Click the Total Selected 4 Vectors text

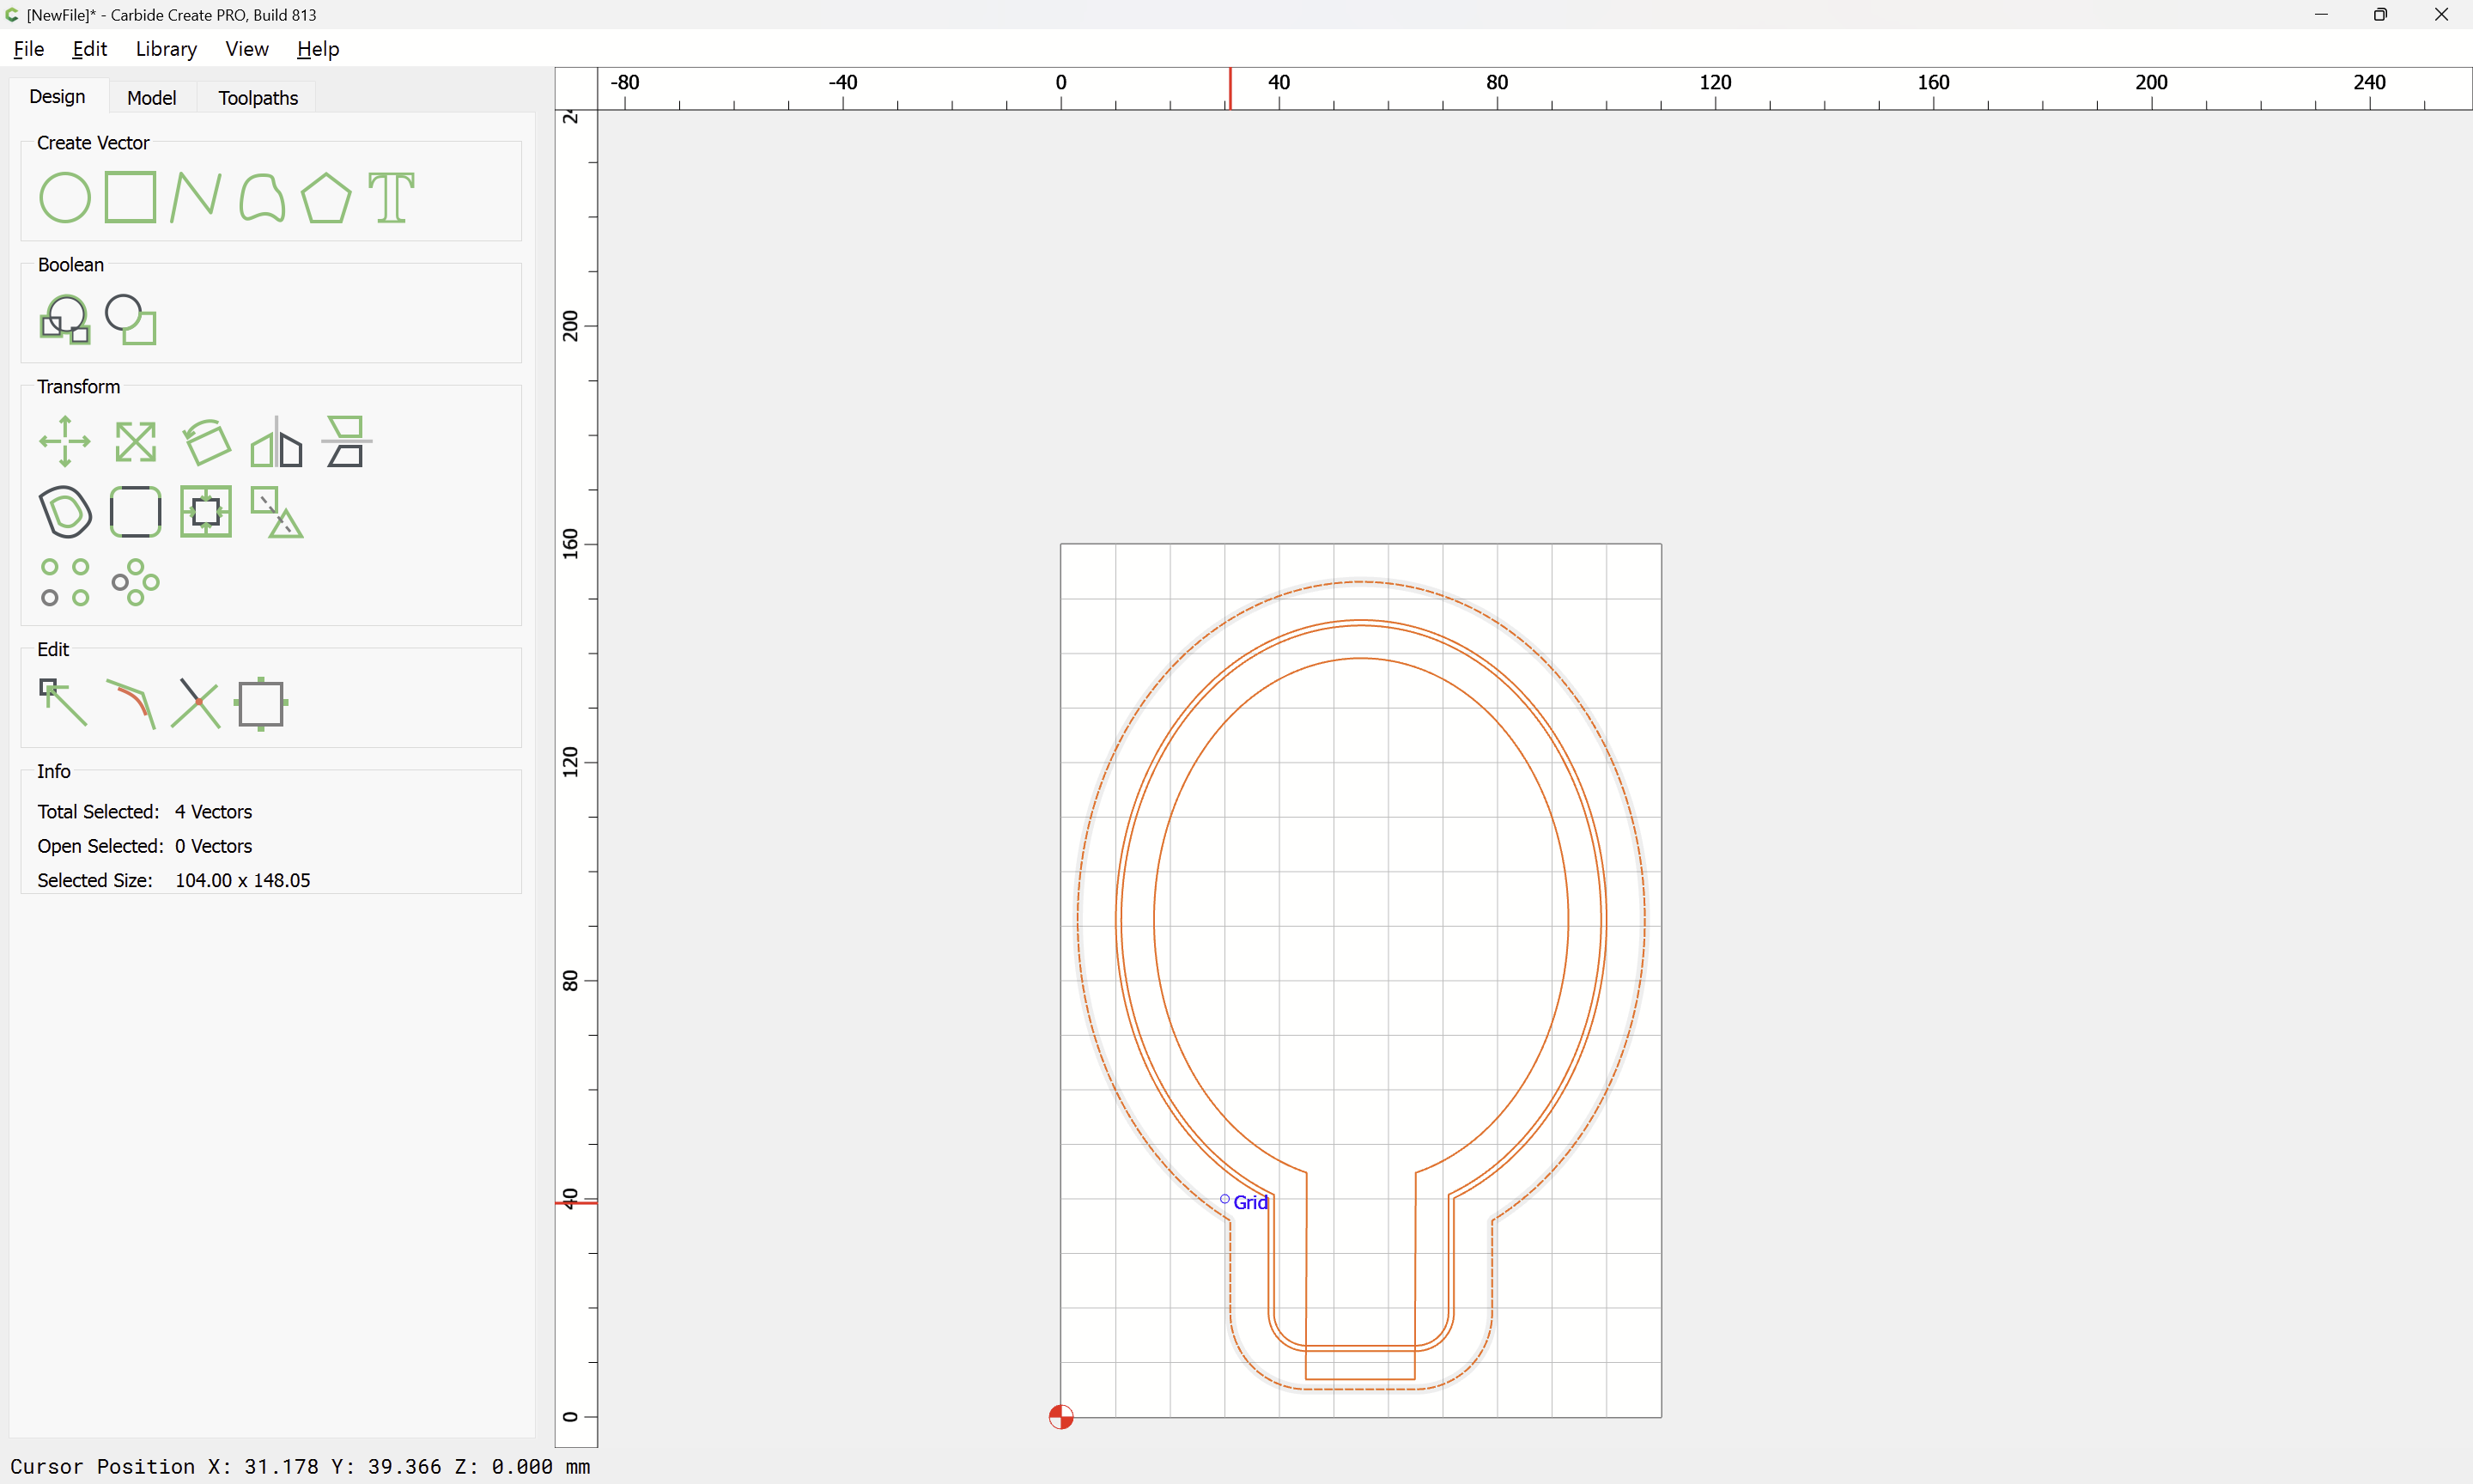[x=145, y=811]
